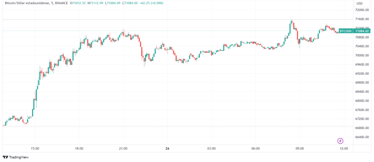The image size is (374, 162).
Task: Select the 18:00 time axis label
Action: 79,148
